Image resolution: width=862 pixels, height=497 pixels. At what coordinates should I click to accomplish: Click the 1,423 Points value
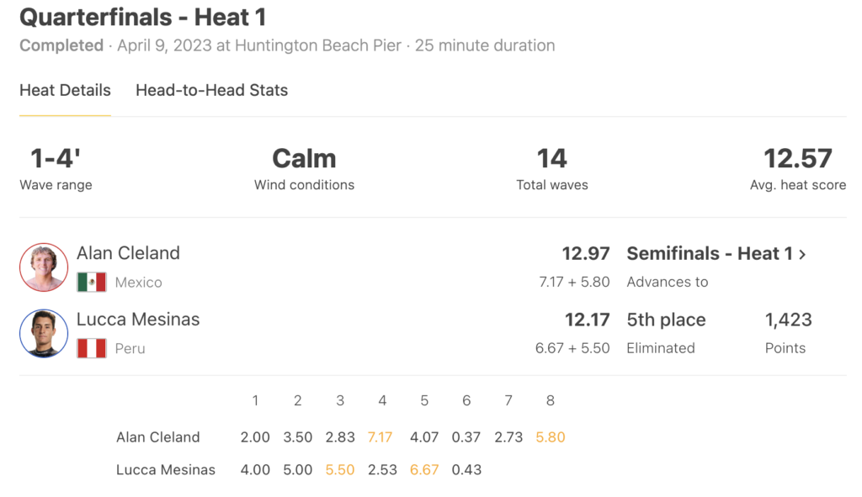coord(788,320)
